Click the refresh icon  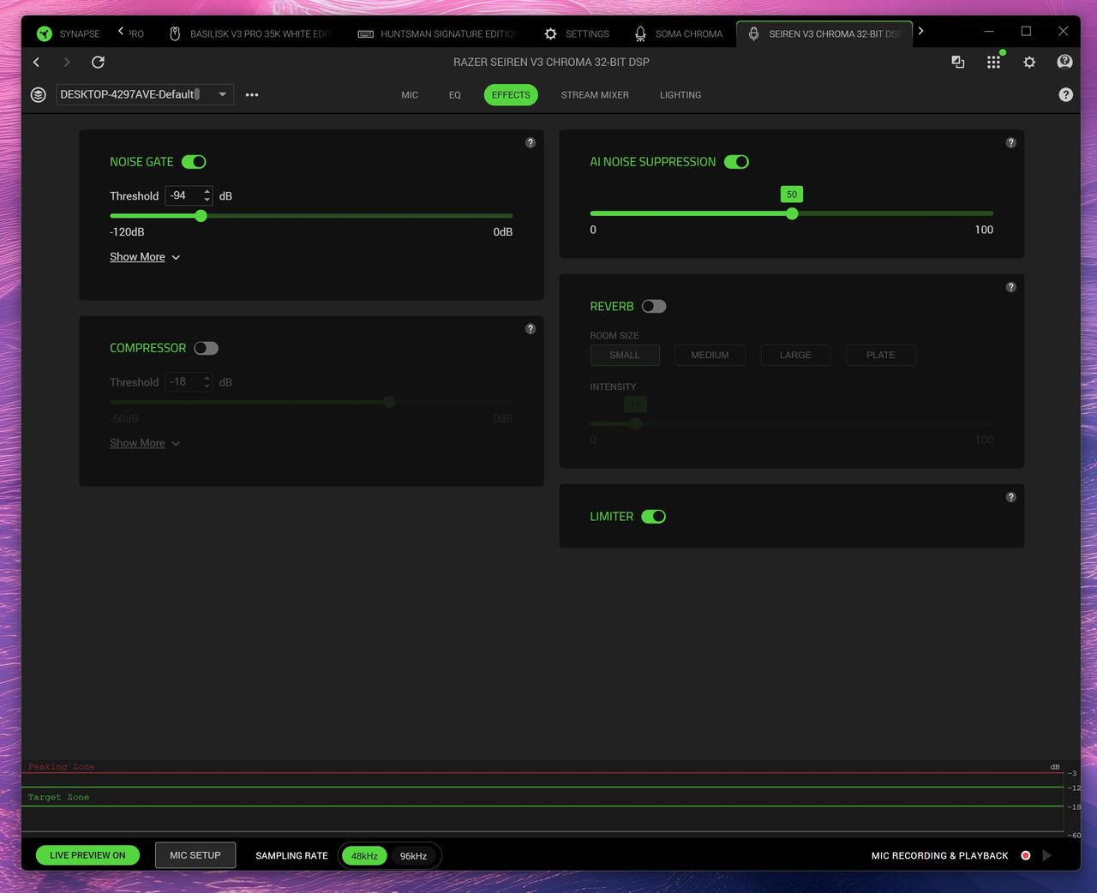98,62
